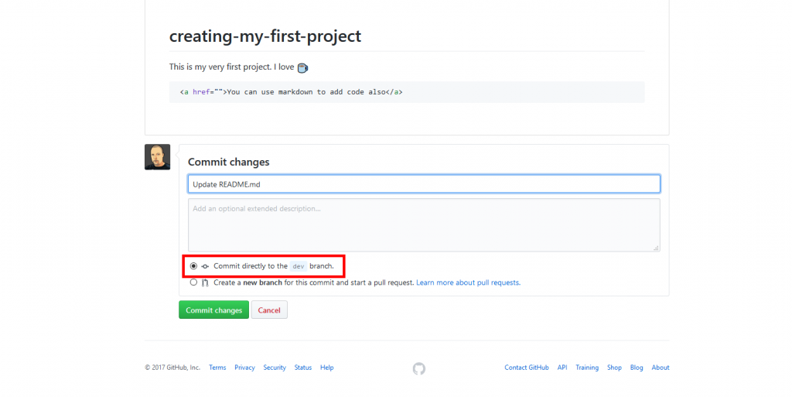Open the Terms footer link

(217, 368)
